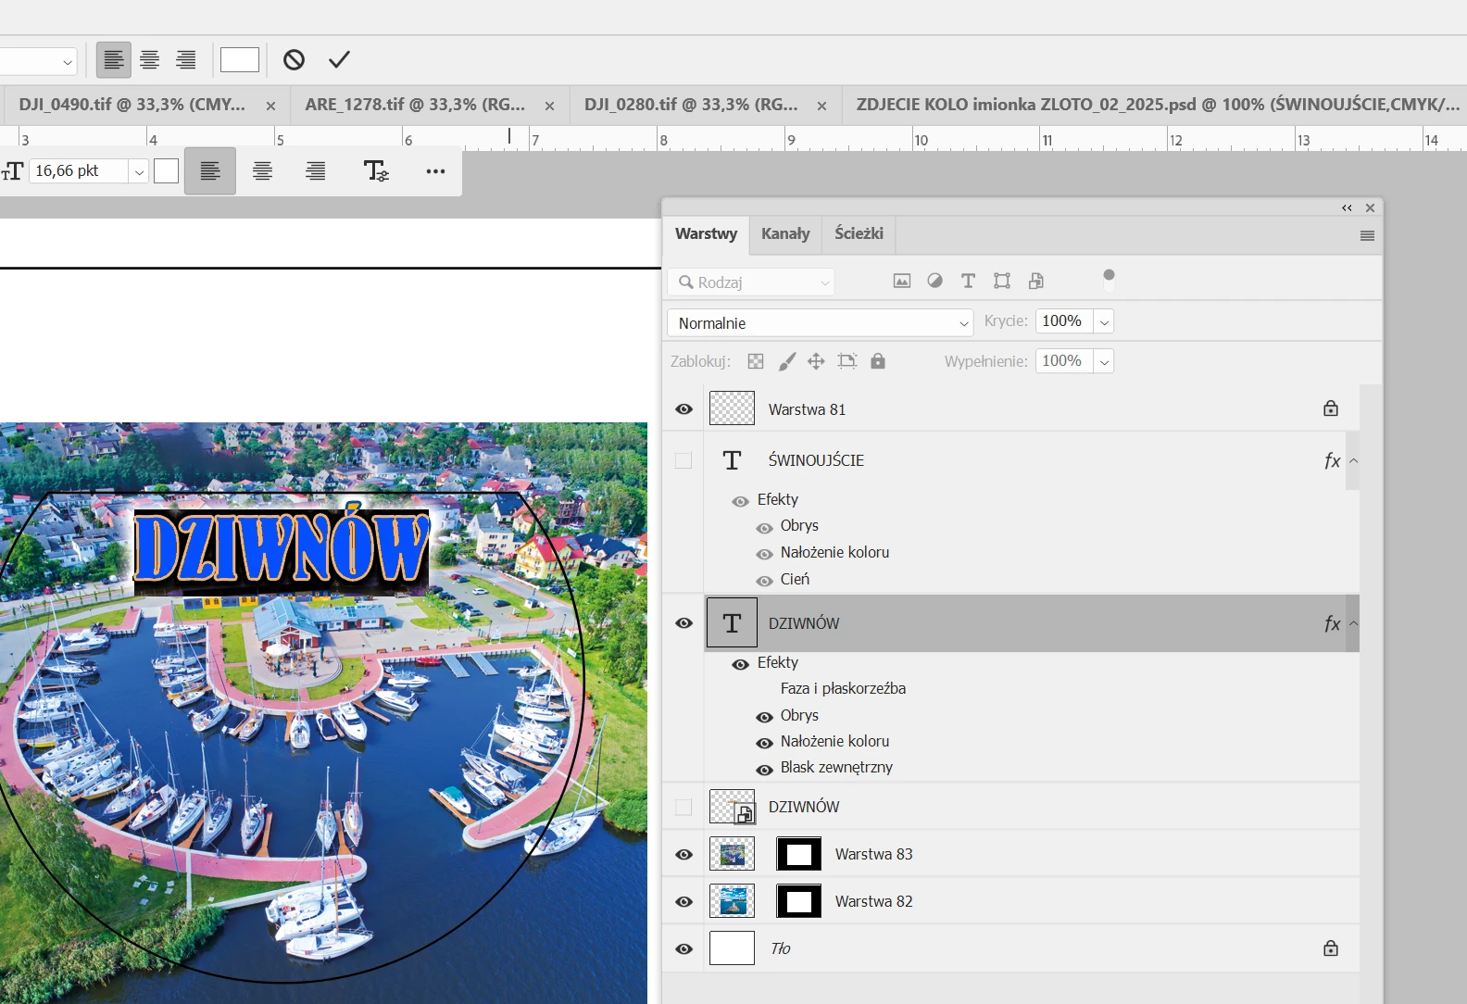Filter layers by shape layers icon
This screenshot has height=1004, width=1467.
[1002, 281]
